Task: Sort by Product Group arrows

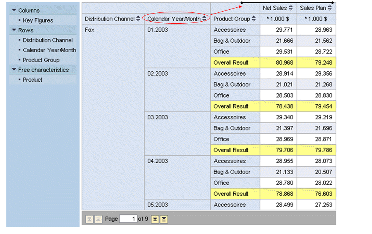Action: click(254, 19)
